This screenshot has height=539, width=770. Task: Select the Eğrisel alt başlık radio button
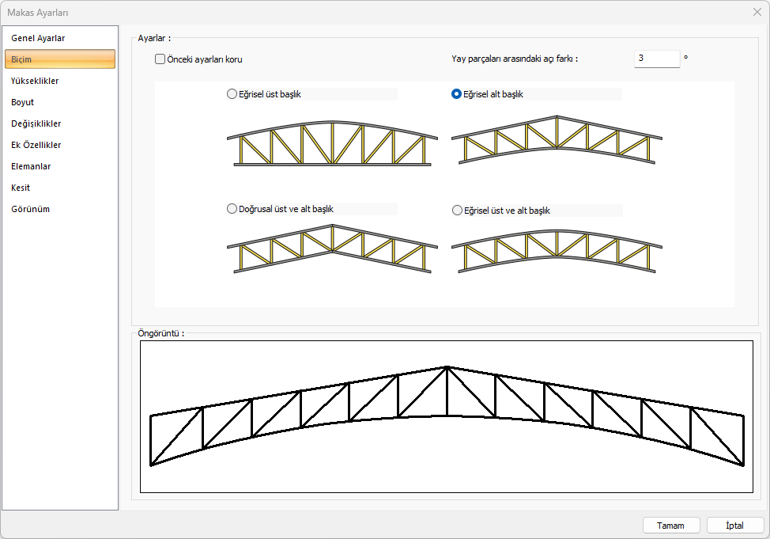tap(456, 94)
